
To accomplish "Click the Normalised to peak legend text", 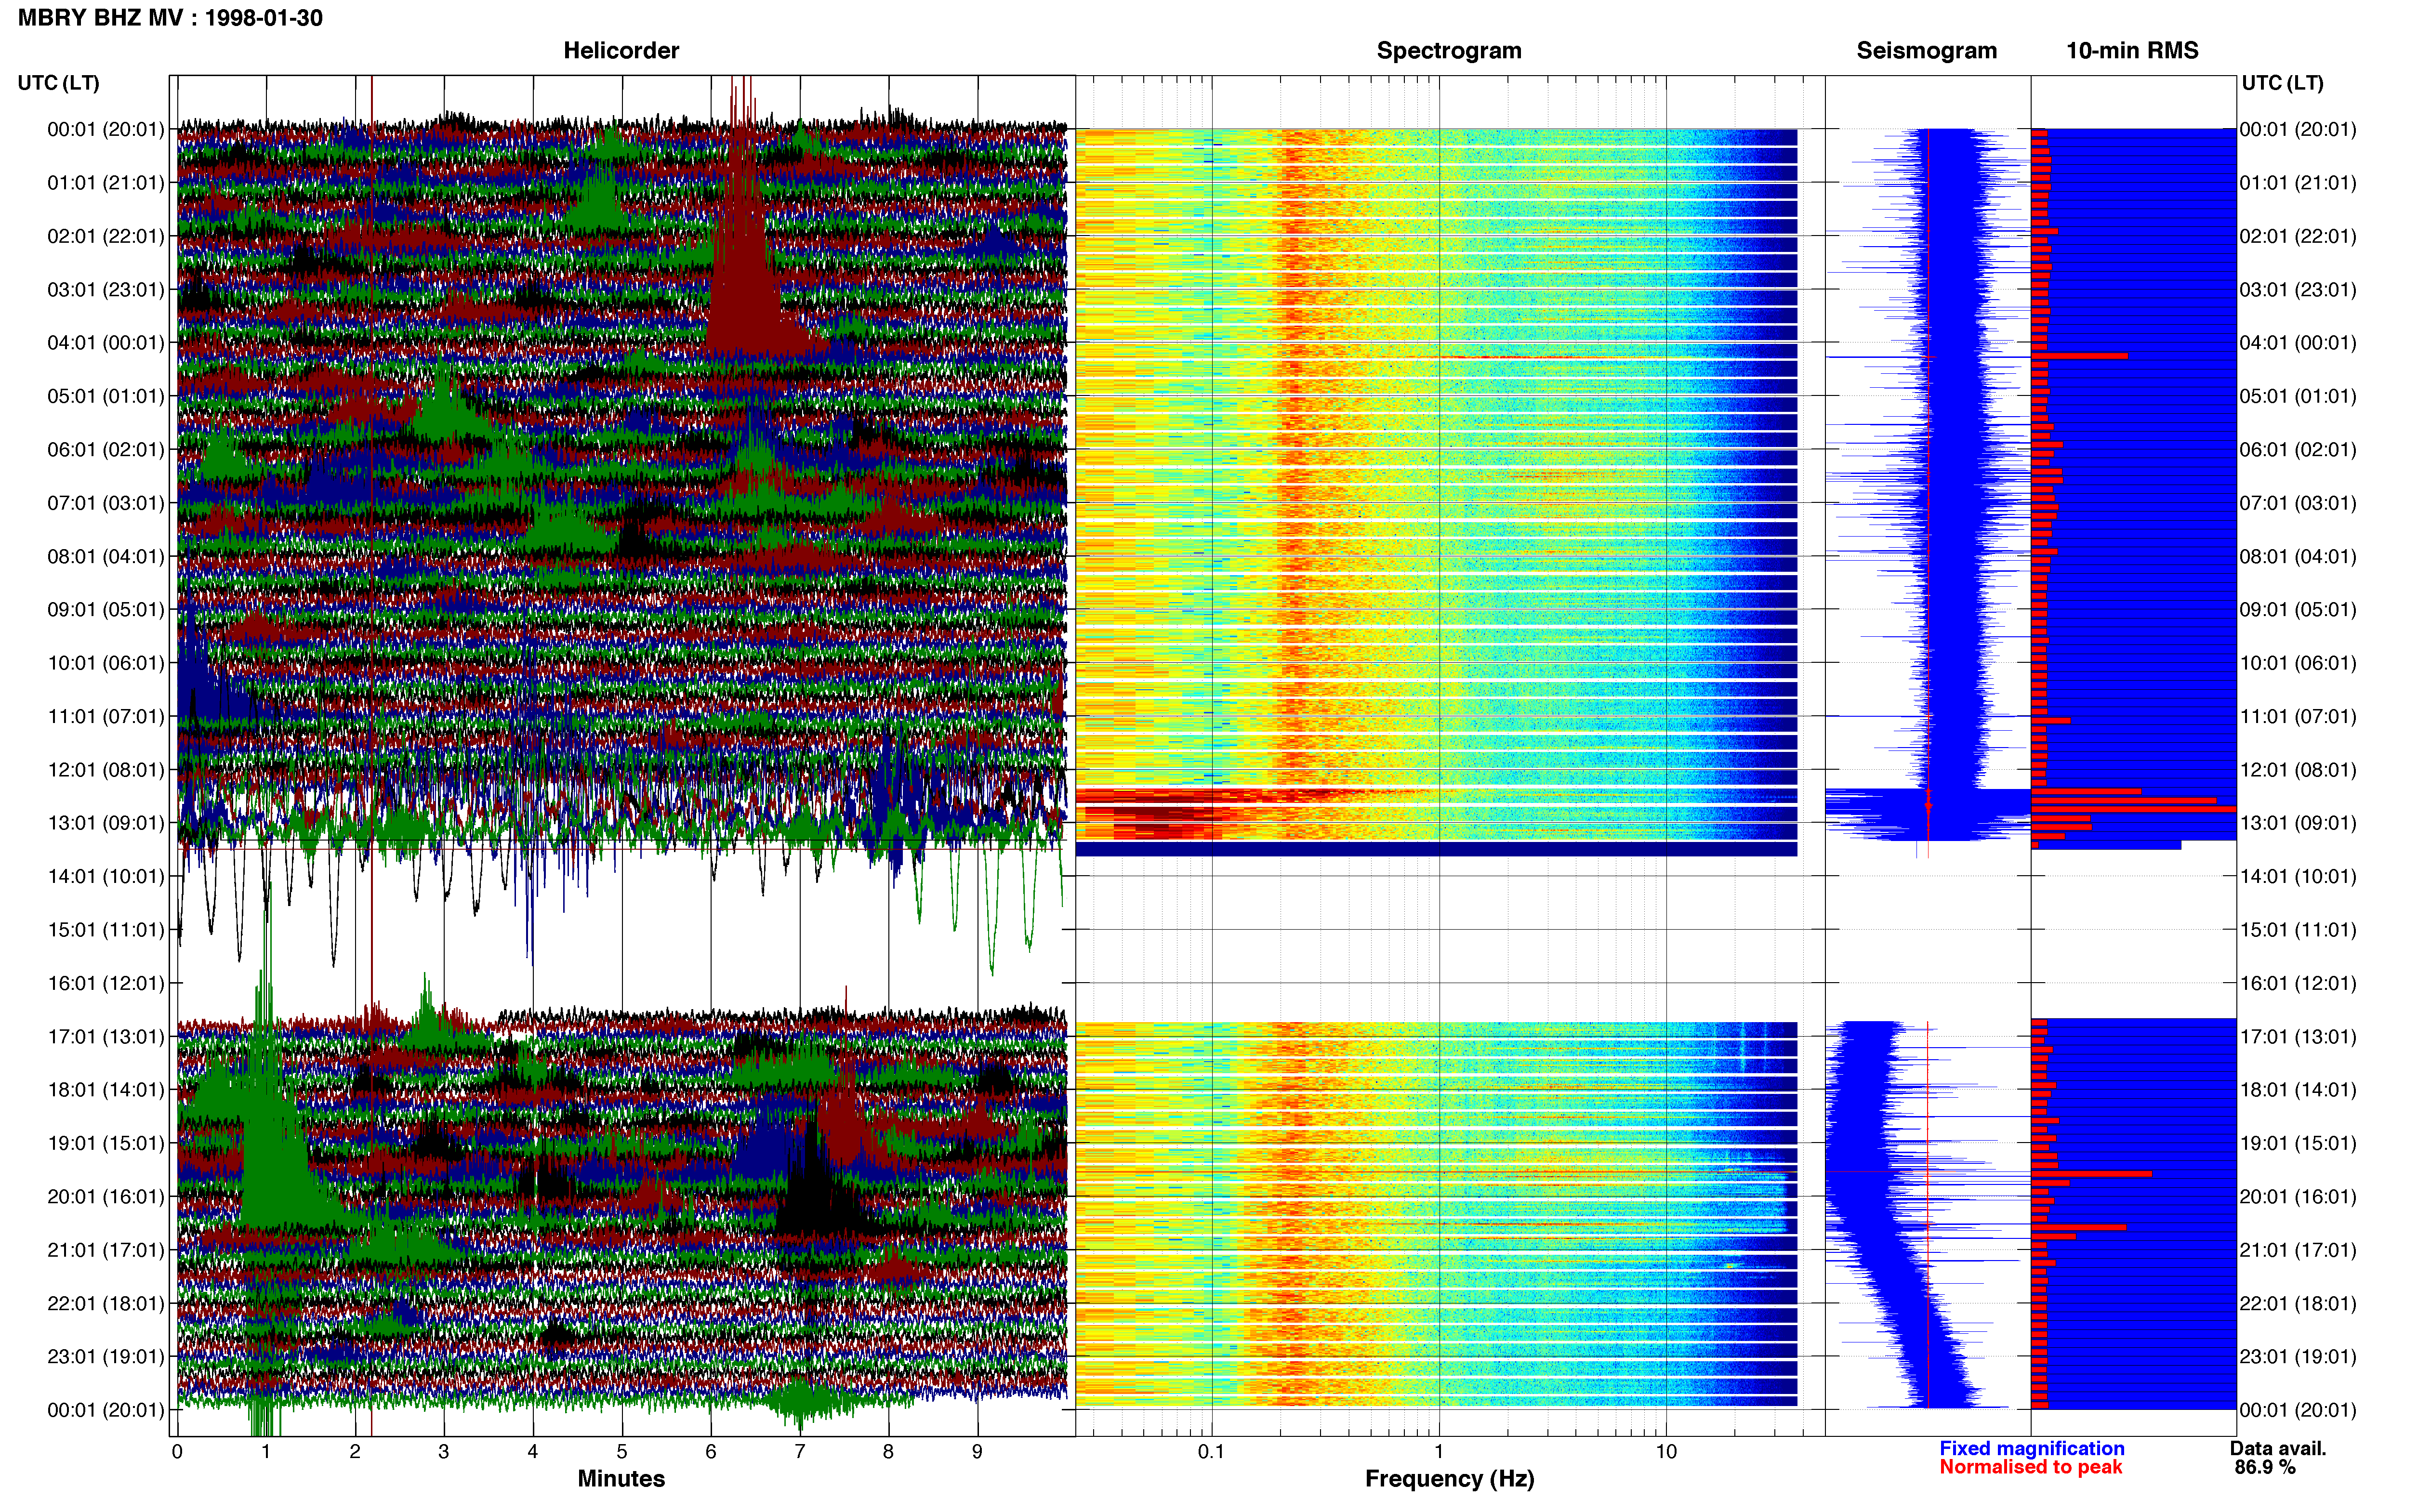I will pos(2030,1468).
